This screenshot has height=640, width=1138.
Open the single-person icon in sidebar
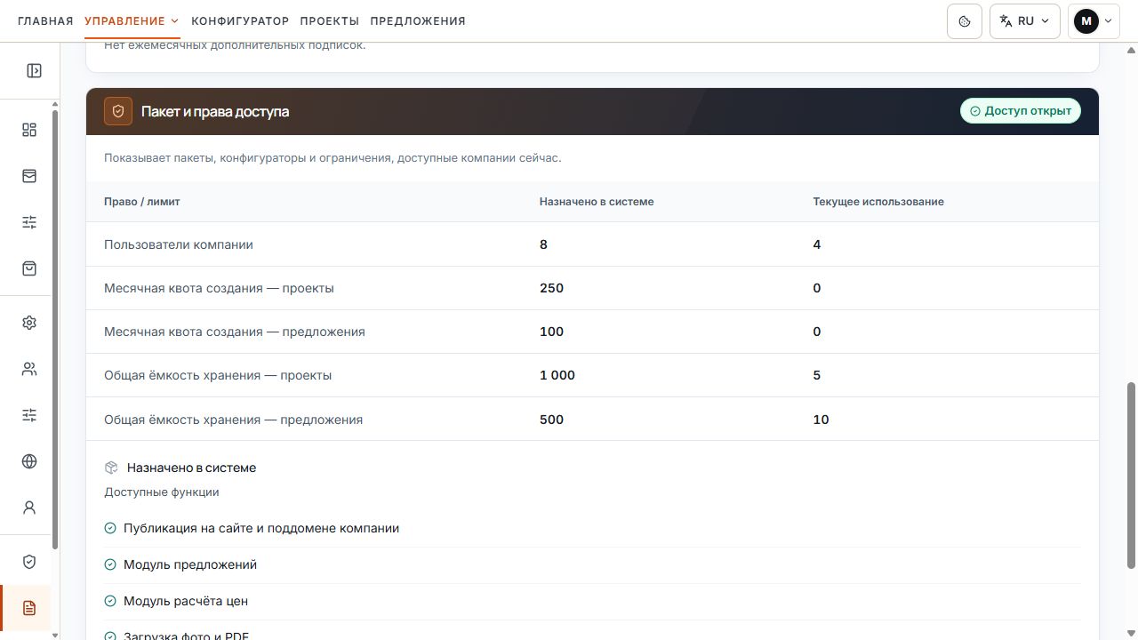coord(29,508)
